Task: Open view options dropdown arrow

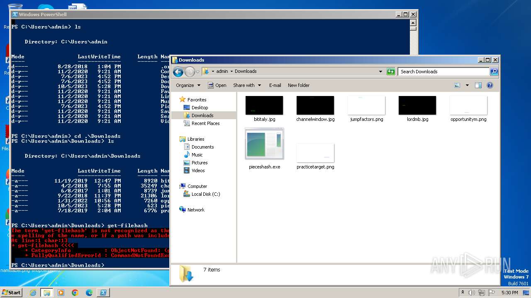Action: tap(467, 85)
